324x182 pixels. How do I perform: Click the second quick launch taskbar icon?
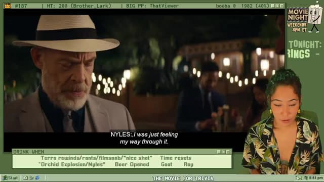click(31, 178)
